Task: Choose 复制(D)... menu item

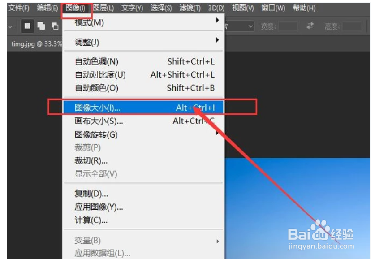Action: pos(143,193)
